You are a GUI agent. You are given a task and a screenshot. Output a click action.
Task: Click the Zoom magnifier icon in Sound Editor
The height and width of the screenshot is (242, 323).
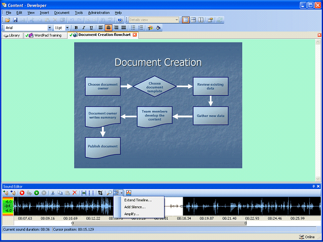110,193
